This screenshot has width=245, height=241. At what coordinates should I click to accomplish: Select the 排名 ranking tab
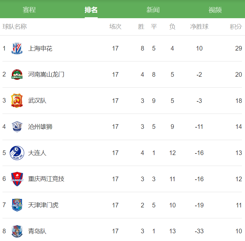pos(91,10)
